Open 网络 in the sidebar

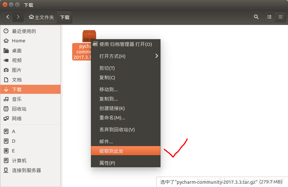coord(30,119)
